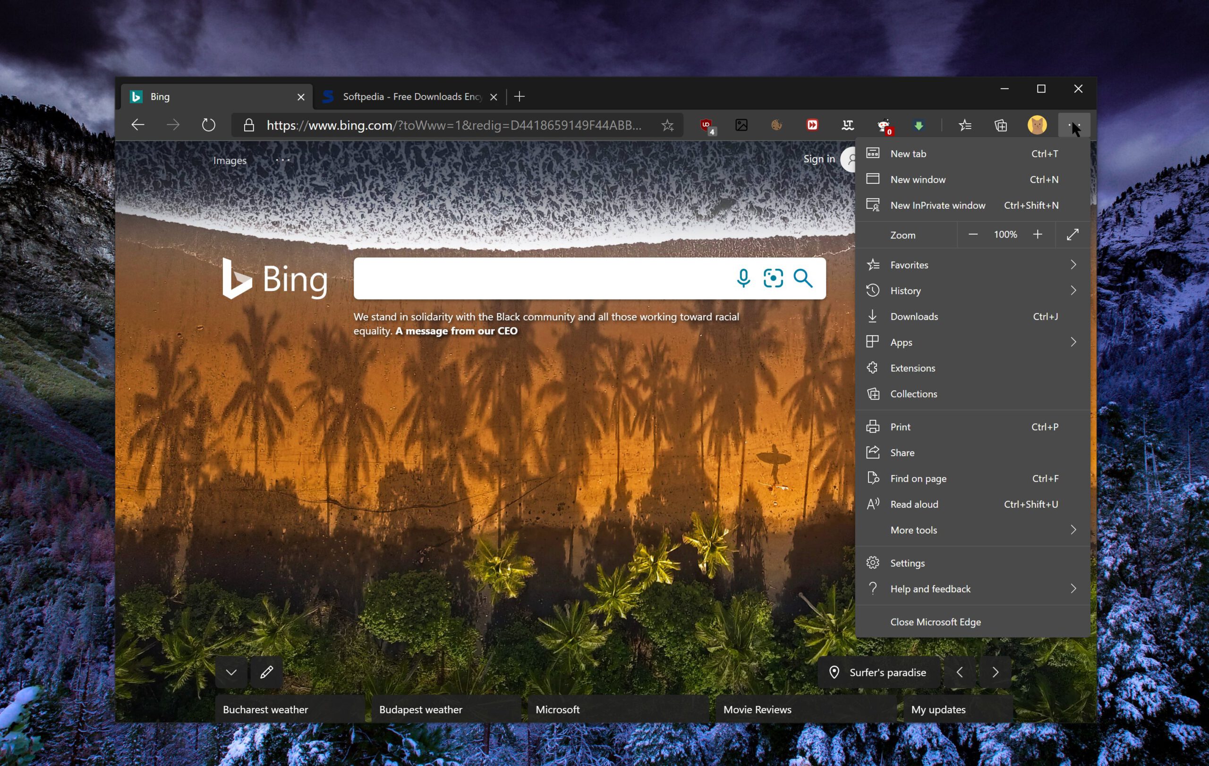Viewport: 1209px width, 766px height.
Task: Click the Images link on Bing
Action: coord(230,160)
